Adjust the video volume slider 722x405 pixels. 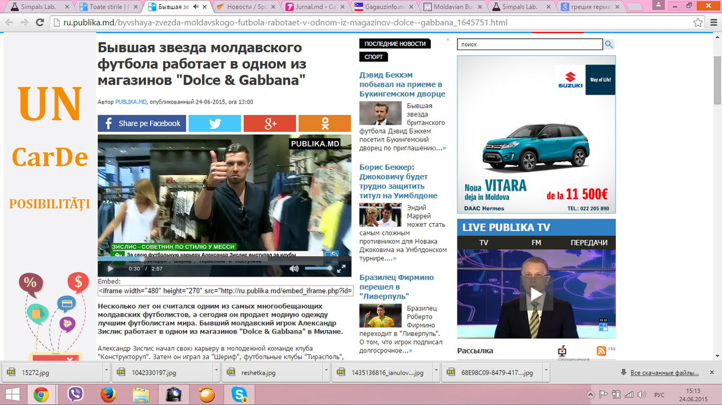(x=319, y=269)
